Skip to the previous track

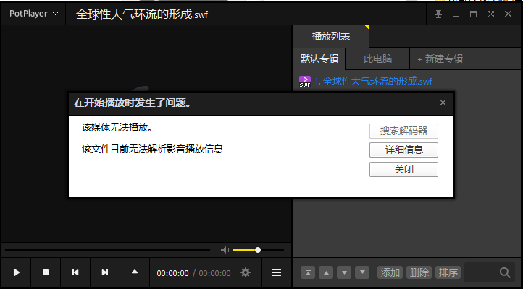point(75,272)
